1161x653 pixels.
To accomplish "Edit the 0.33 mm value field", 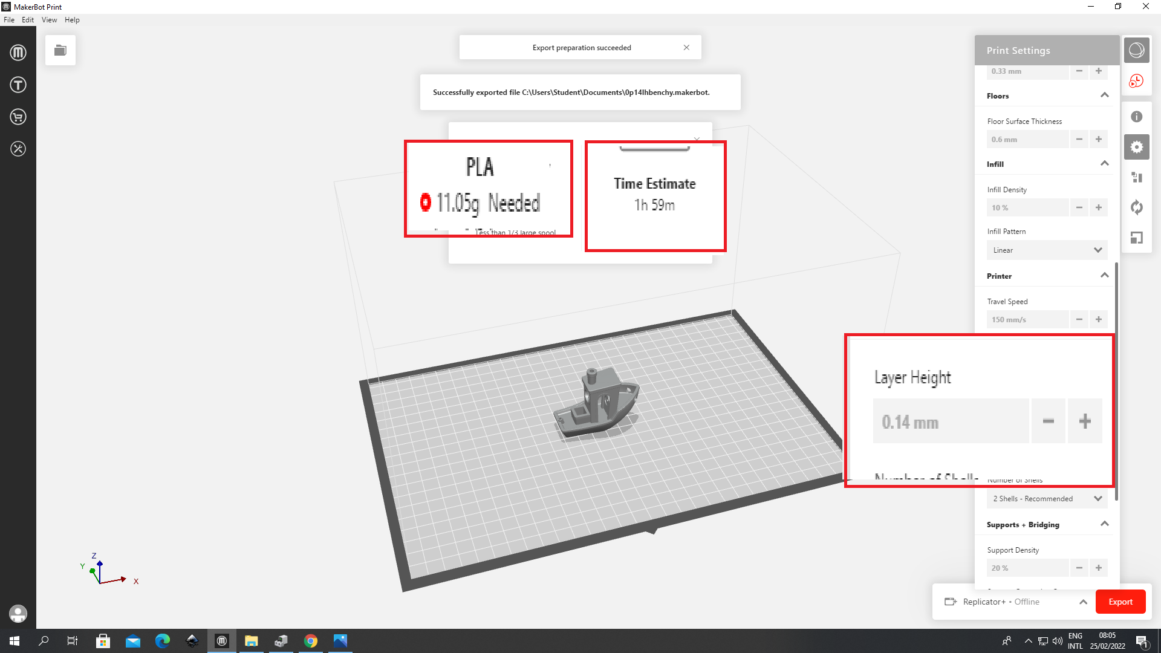I will (1028, 71).
